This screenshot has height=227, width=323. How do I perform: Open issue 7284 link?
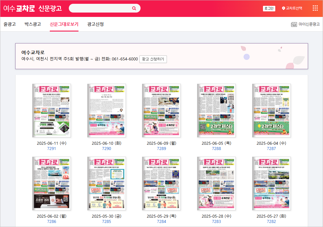point(161,221)
